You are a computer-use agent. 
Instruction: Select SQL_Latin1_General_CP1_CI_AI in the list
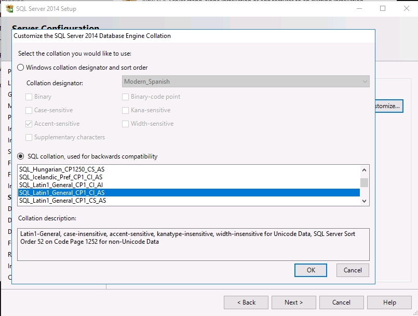pyautogui.click(x=188, y=185)
